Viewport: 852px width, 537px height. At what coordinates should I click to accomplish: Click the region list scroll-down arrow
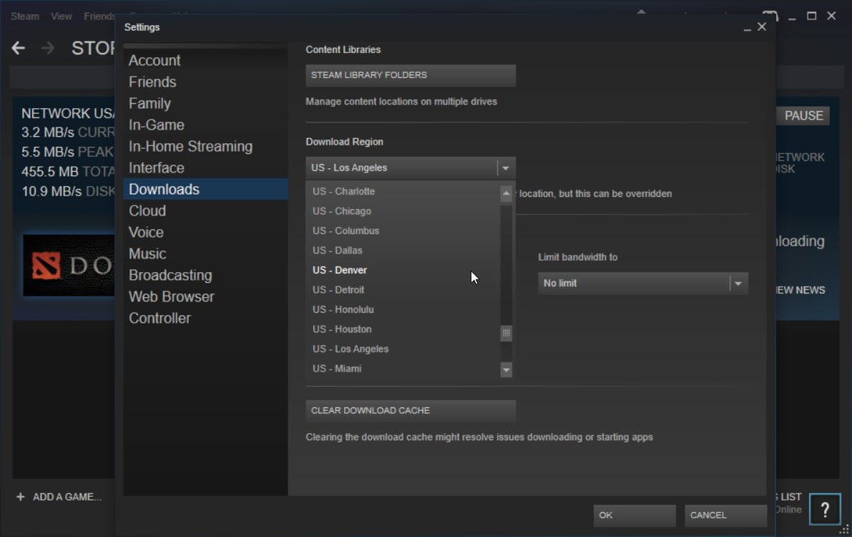pyautogui.click(x=506, y=370)
